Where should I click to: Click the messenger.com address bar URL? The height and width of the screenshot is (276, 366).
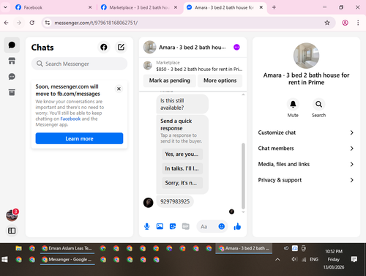(96, 23)
